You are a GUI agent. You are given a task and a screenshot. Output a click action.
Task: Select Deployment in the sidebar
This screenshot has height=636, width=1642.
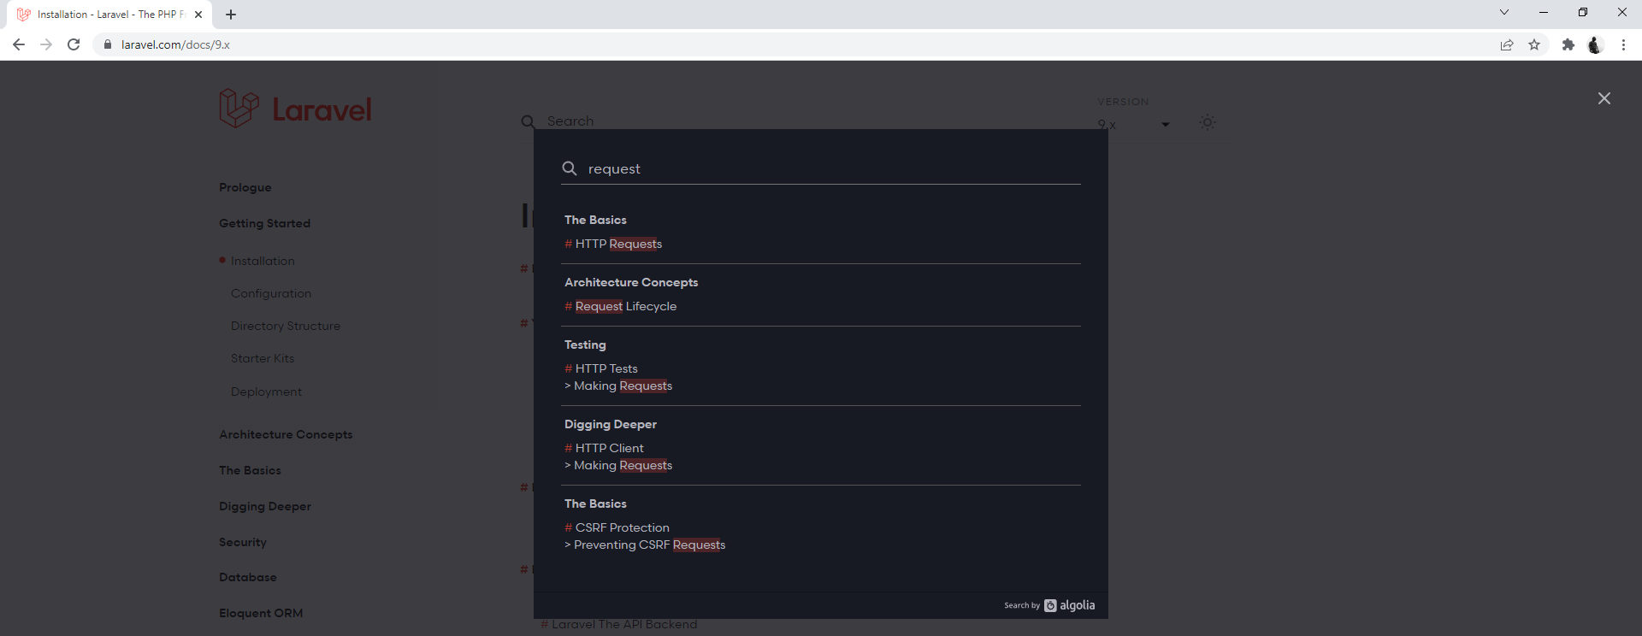(266, 392)
